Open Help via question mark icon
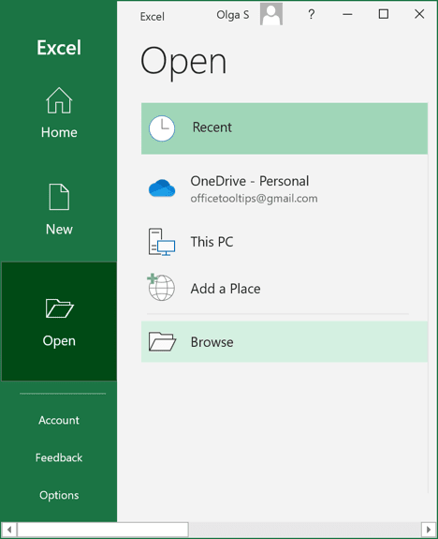 (311, 14)
